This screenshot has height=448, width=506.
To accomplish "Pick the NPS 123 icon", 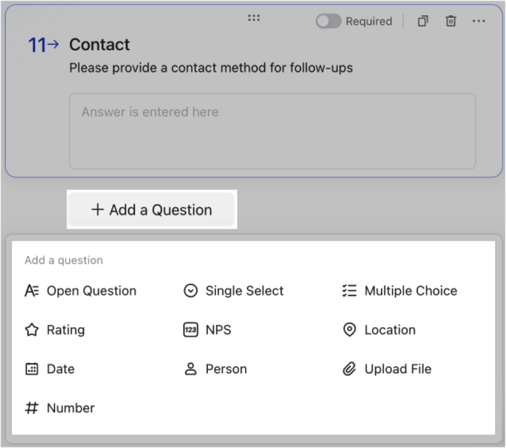I will tap(191, 330).
